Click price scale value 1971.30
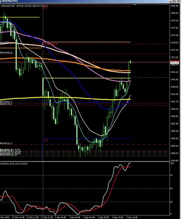Screen dimensions: 181x219 coord(174,57)
